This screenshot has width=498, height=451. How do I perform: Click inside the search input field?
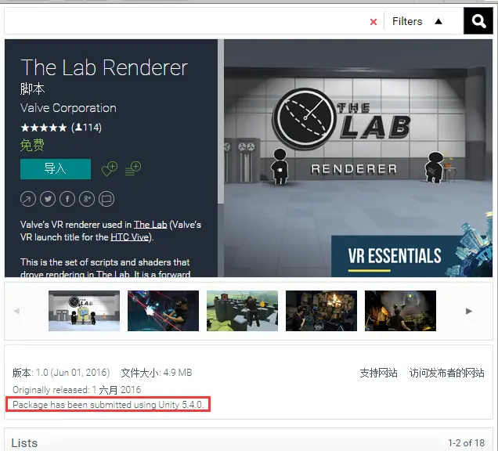(x=186, y=21)
